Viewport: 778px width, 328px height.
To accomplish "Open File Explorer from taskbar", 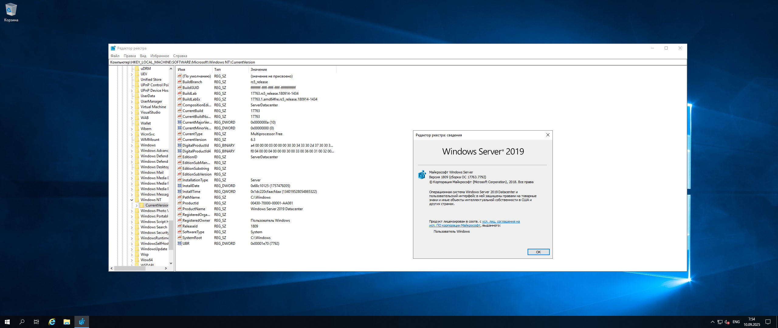I will [x=67, y=322].
